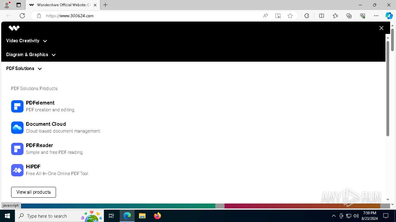
Task: Open the Document Cloud product link
Action: pos(46,124)
